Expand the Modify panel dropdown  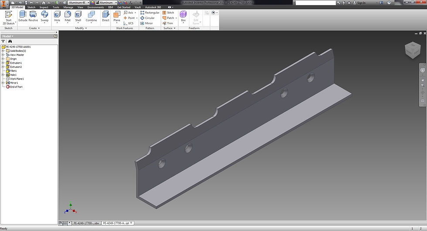click(81, 28)
